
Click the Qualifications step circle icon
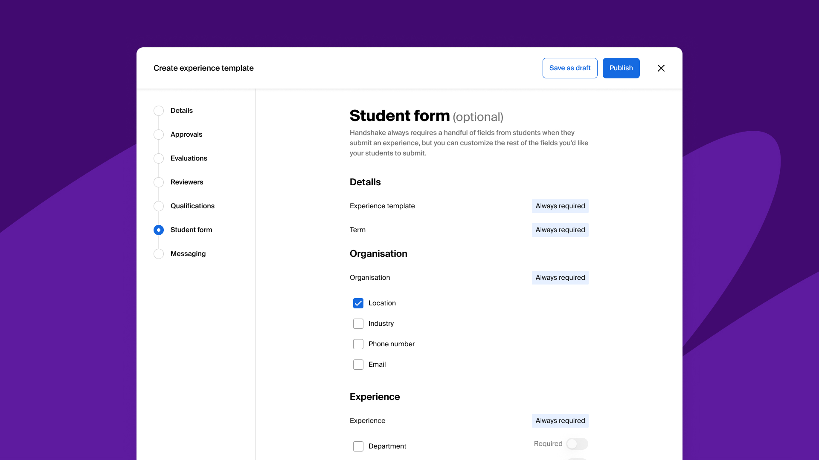click(159, 206)
